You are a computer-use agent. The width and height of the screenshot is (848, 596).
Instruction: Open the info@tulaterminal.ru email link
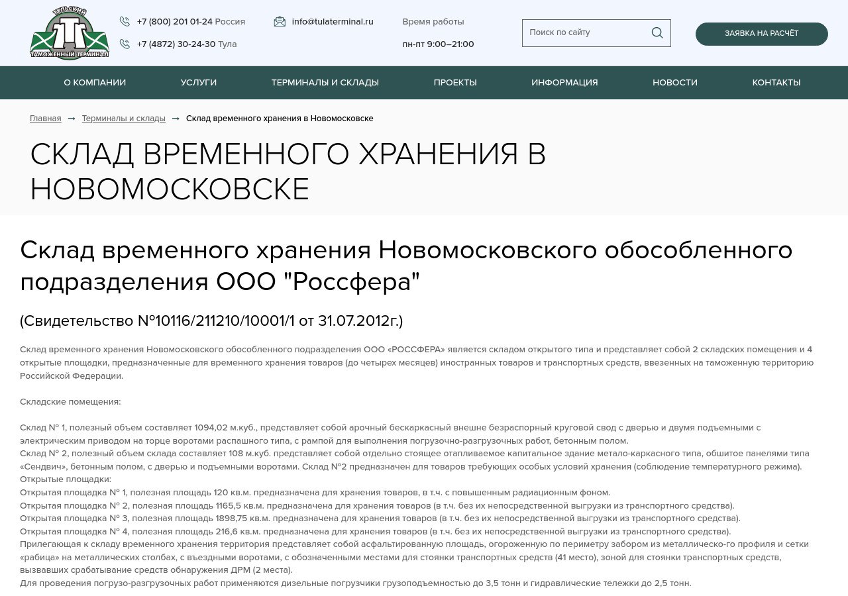(x=333, y=21)
